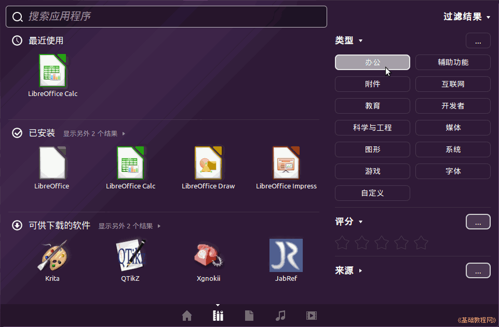Select the Xgnokii telephone icon

coord(208,256)
